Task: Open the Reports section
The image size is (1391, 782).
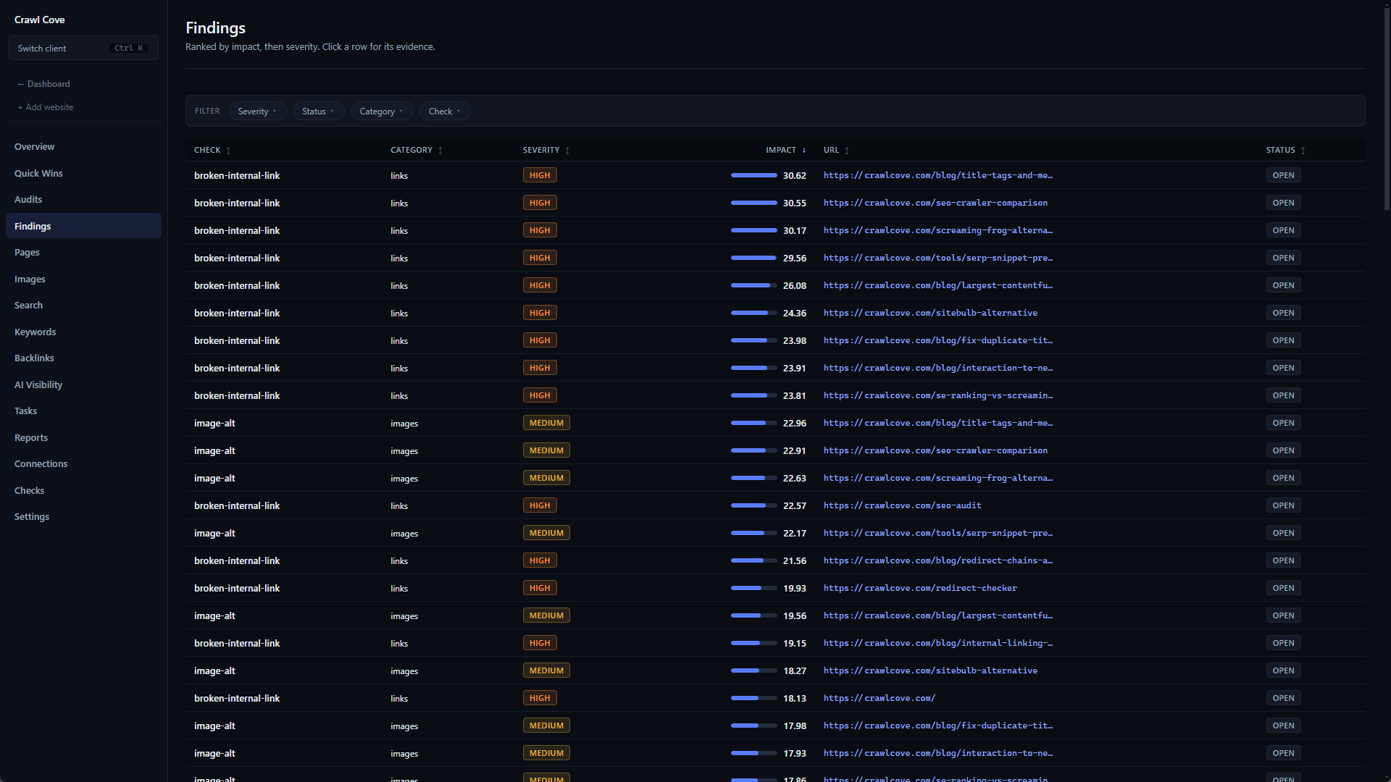Action: coord(83,437)
